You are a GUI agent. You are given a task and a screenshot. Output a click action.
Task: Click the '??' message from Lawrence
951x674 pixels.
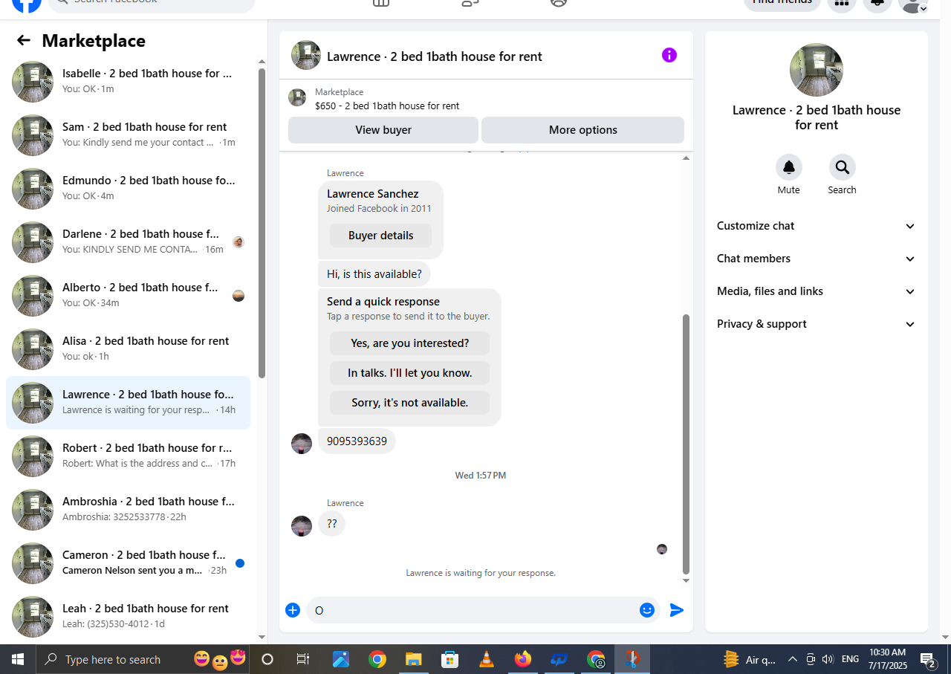(332, 524)
